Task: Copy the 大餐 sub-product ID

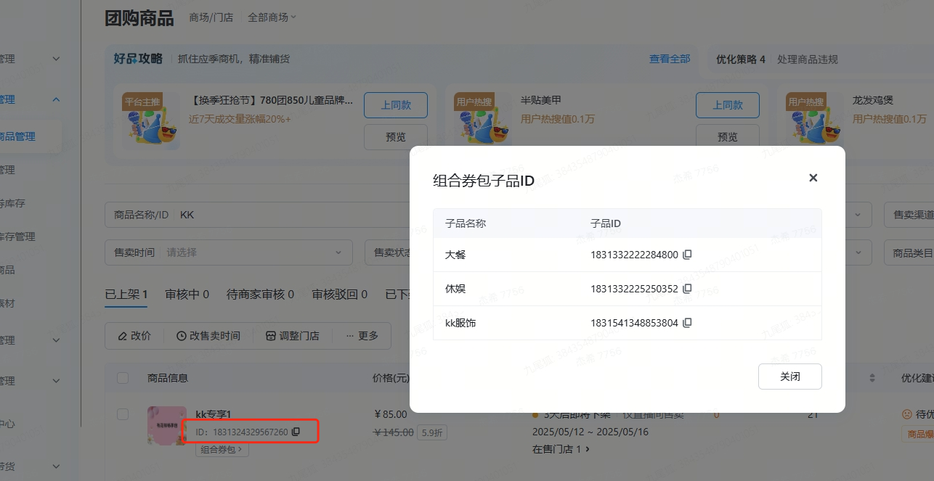Action: point(687,255)
